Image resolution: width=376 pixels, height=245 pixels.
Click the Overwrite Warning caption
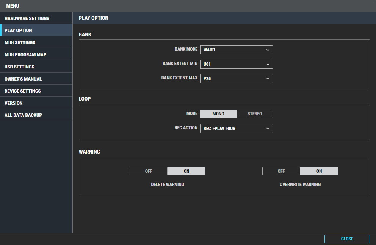click(300, 185)
